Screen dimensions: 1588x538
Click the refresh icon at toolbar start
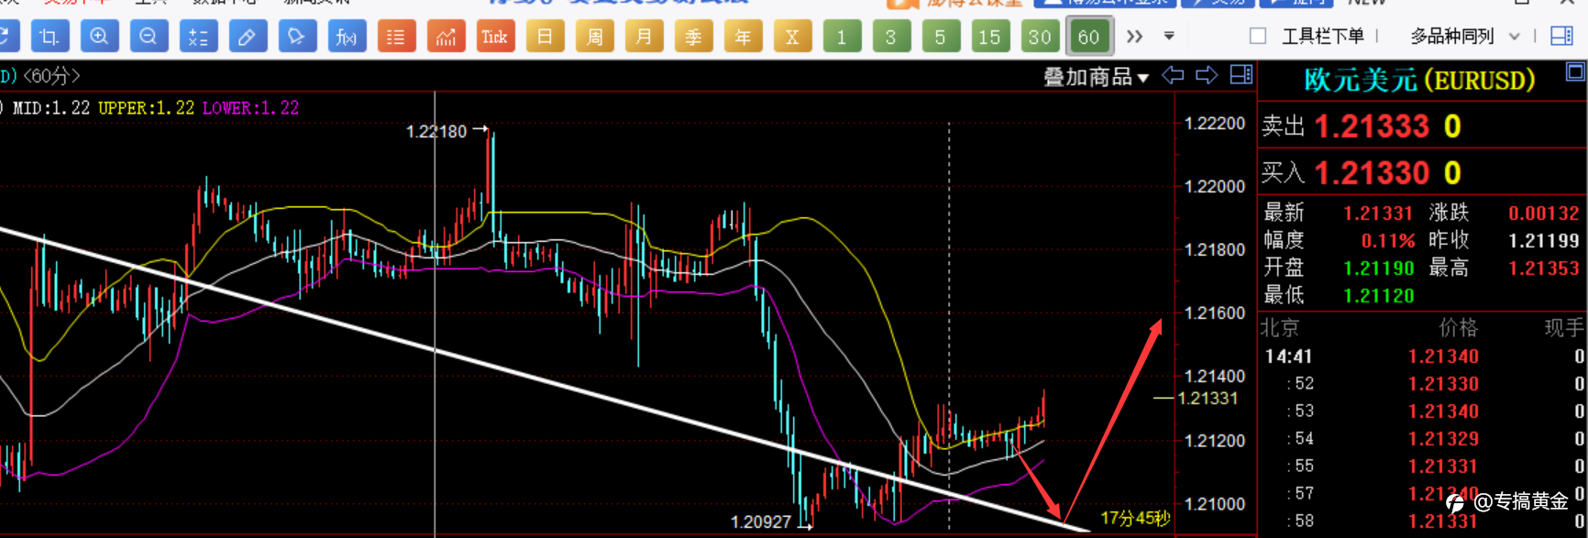tap(7, 37)
